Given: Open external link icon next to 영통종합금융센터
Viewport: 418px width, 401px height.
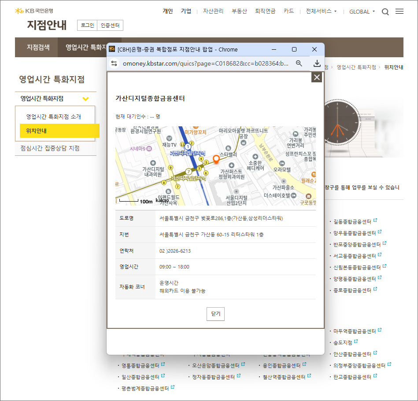Looking at the screenshot, I should [163, 364].
